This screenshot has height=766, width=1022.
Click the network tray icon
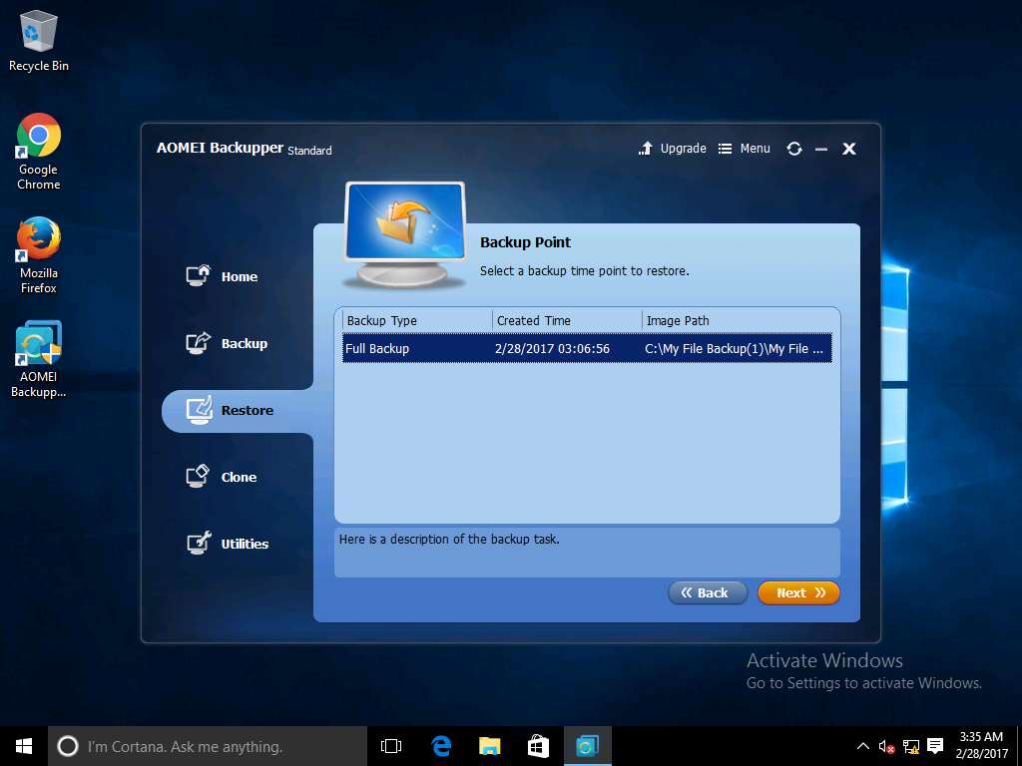tap(910, 746)
